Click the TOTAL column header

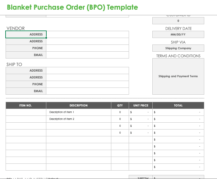[x=178, y=106]
